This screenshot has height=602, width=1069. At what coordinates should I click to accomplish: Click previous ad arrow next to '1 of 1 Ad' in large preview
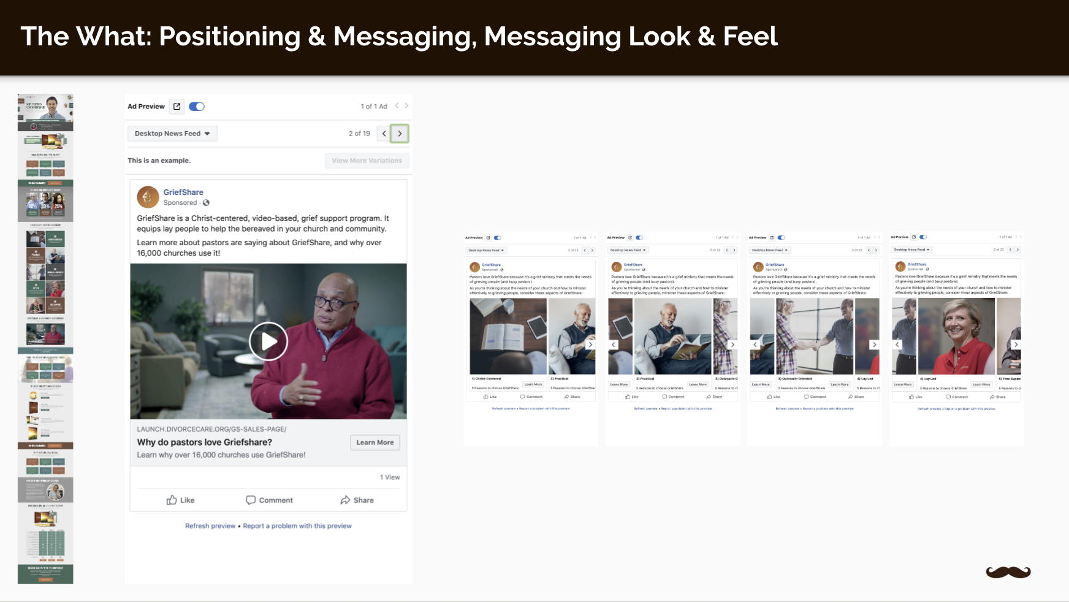[397, 106]
